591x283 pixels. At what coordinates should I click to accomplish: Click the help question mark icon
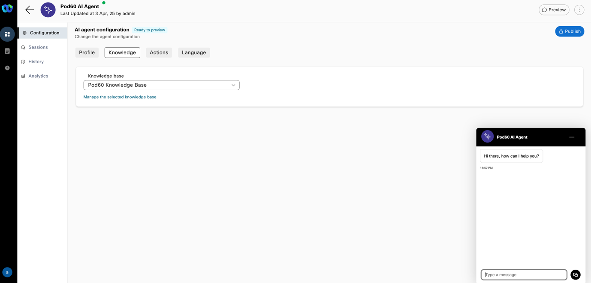point(7,68)
